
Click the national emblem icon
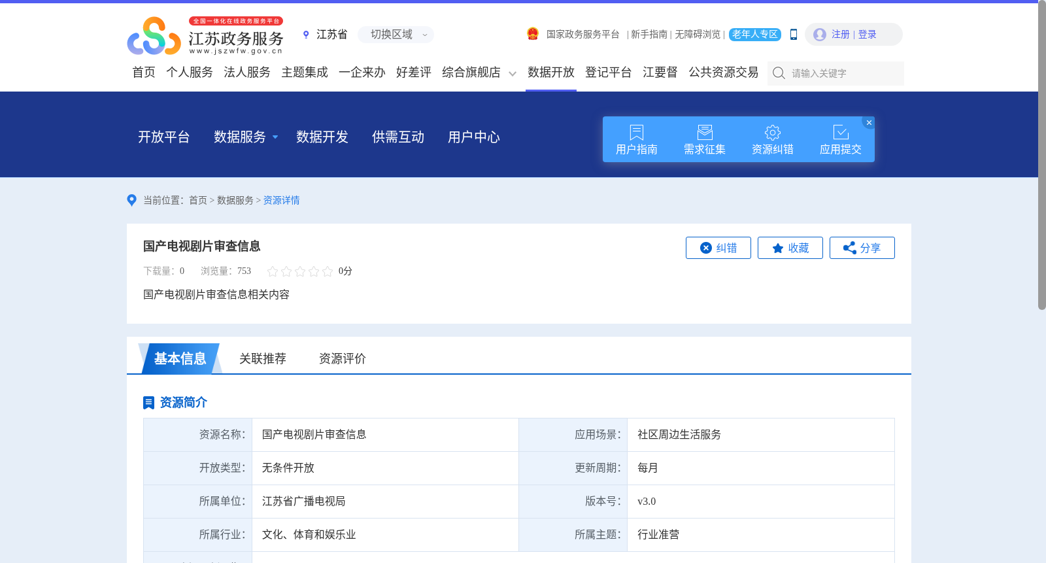pos(533,34)
